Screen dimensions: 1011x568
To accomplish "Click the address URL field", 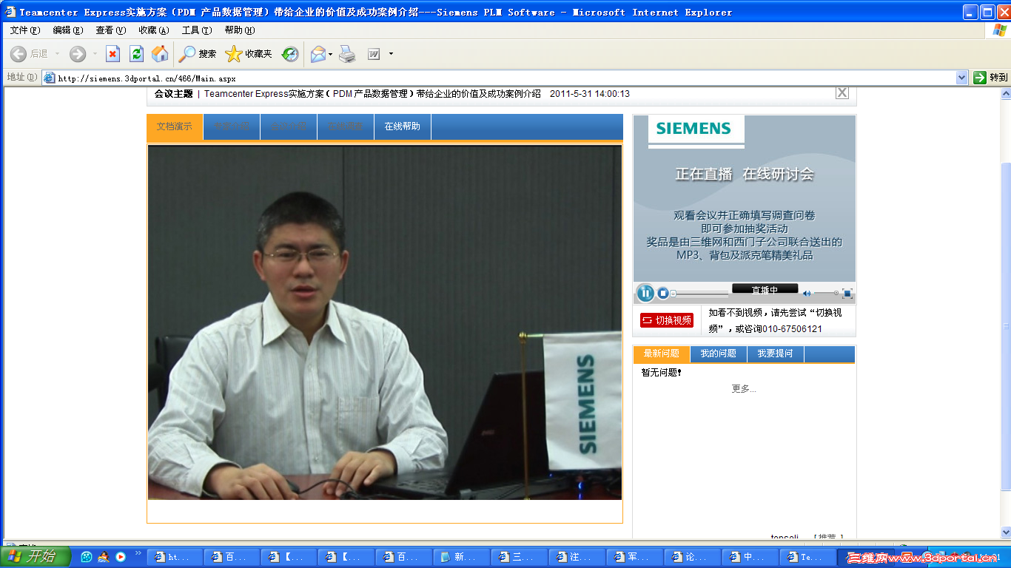I will point(503,78).
